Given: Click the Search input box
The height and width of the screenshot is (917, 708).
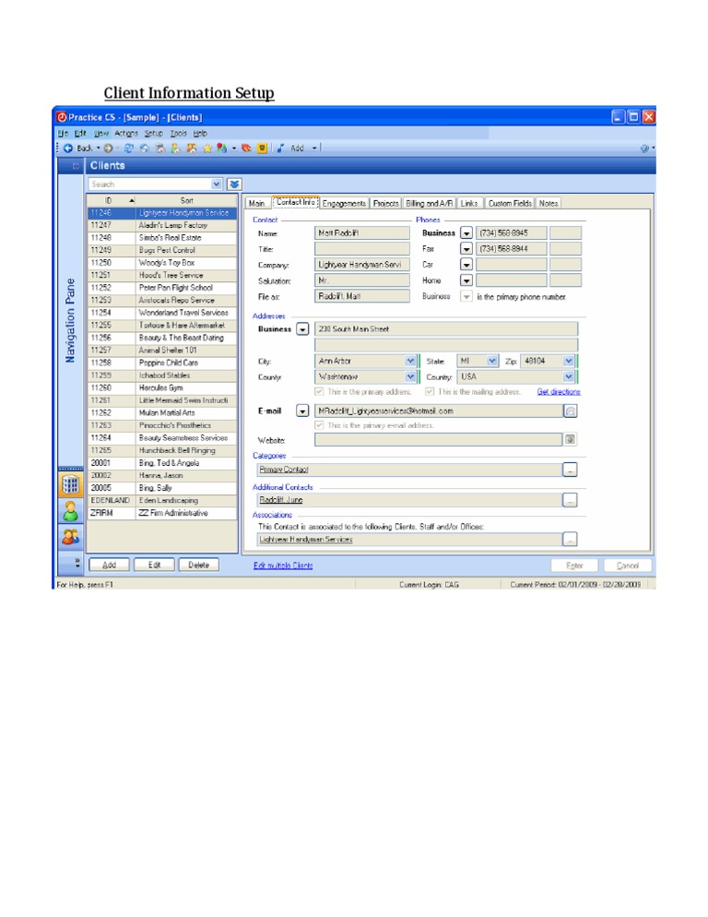Looking at the screenshot, I should click(149, 185).
